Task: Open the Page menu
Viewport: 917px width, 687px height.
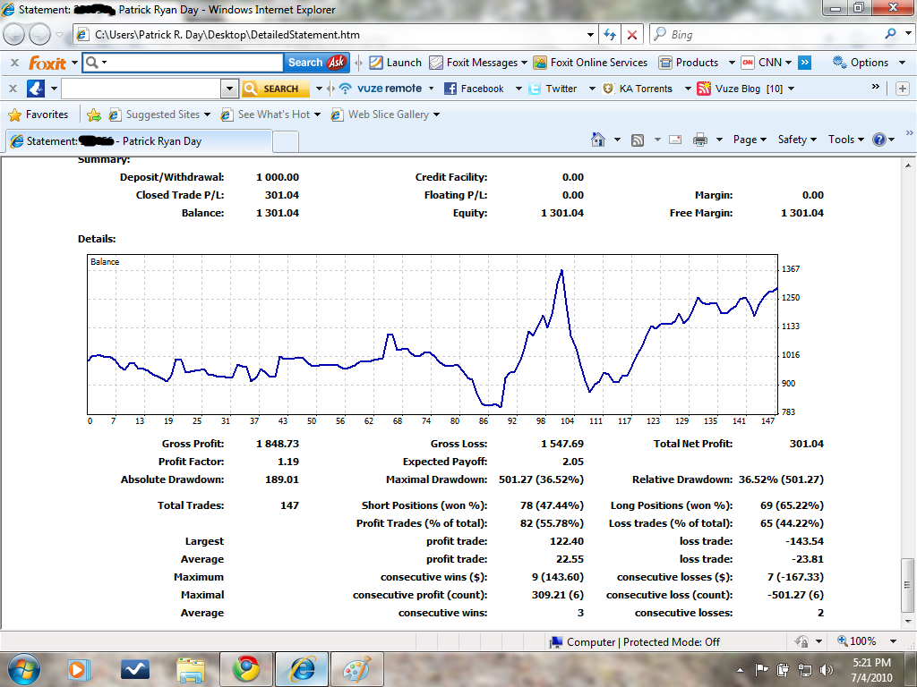Action: click(750, 140)
